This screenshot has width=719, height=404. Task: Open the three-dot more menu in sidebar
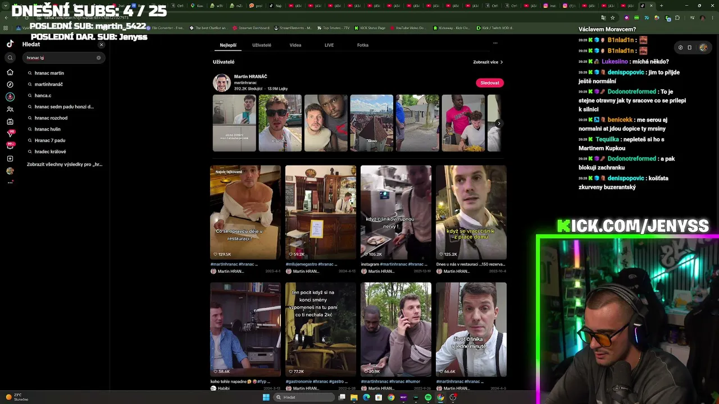pyautogui.click(x=10, y=182)
